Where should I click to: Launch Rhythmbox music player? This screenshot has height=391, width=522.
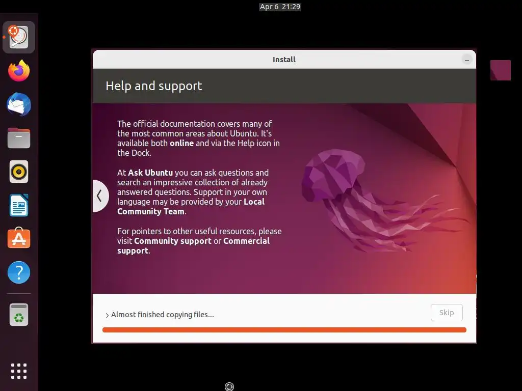[x=19, y=172]
